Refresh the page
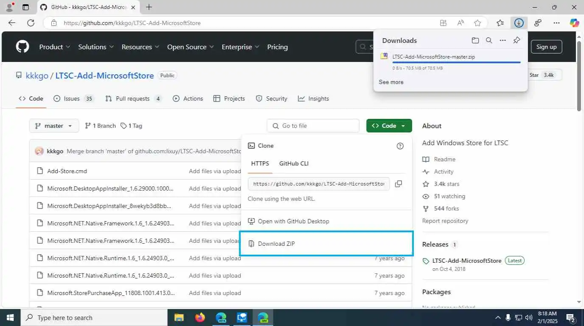584x326 pixels. (x=31, y=23)
